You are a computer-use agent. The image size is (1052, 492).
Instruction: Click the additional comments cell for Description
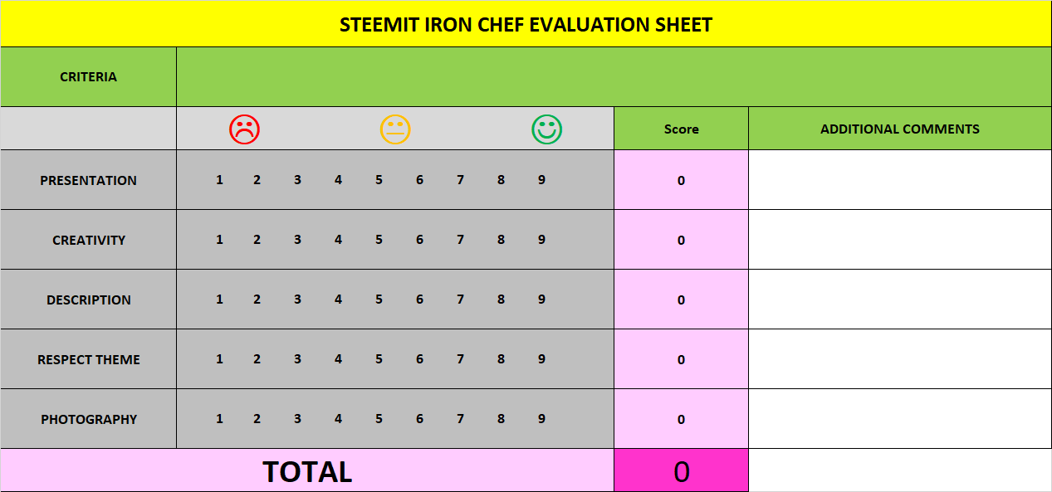pyautogui.click(x=900, y=300)
